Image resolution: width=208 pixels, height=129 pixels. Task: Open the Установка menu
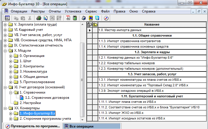tap(73, 11)
